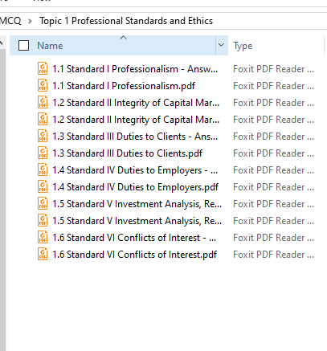
Task: Tick the select-all checkbox beside Name
Action: 23,46
